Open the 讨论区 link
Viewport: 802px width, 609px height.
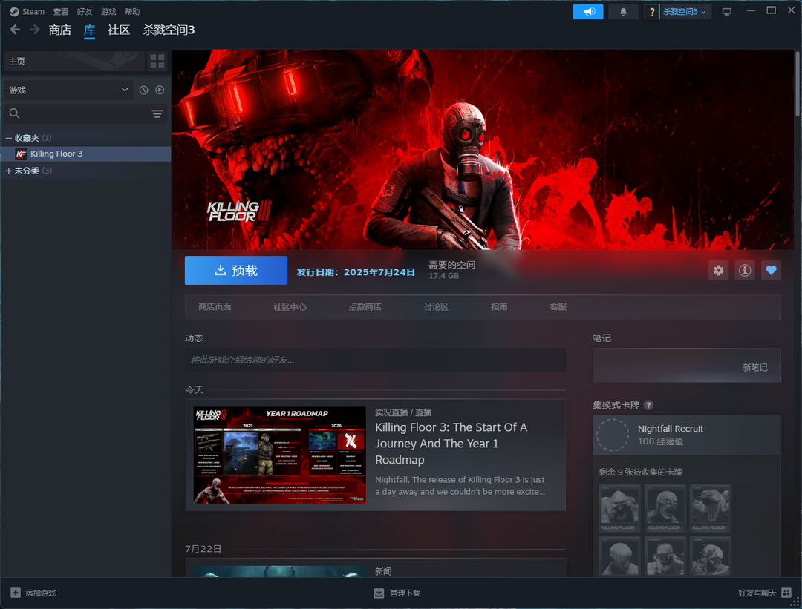[437, 306]
